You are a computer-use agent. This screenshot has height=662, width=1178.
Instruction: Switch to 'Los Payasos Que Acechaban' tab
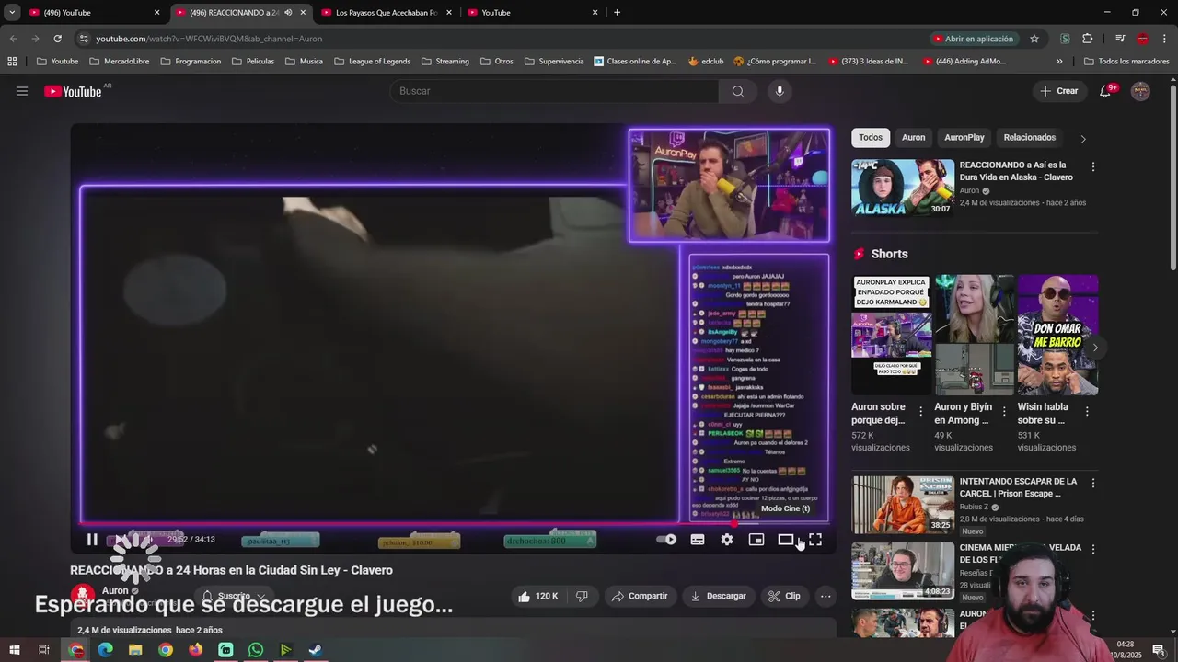click(x=387, y=13)
